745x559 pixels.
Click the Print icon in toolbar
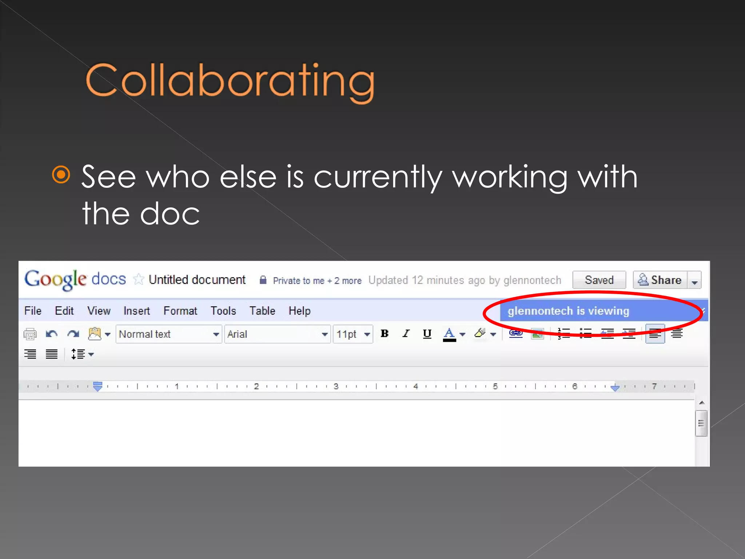pos(30,334)
